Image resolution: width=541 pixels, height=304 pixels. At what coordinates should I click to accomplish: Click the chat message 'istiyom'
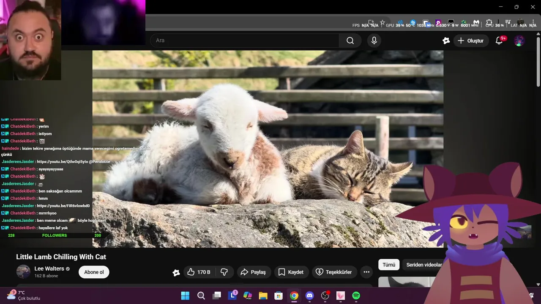click(45, 133)
